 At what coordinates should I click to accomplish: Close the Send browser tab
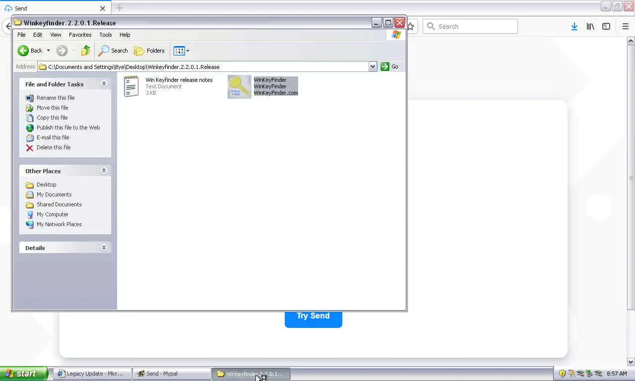(103, 8)
